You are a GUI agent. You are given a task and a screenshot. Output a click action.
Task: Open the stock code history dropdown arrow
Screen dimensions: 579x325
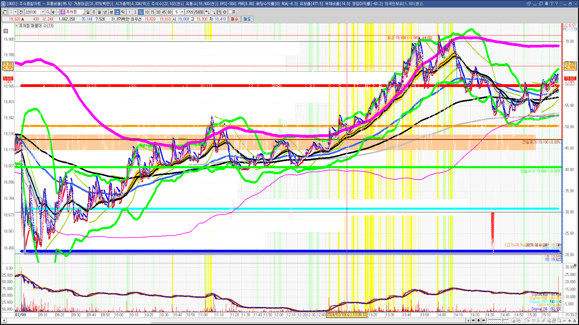(43, 12)
